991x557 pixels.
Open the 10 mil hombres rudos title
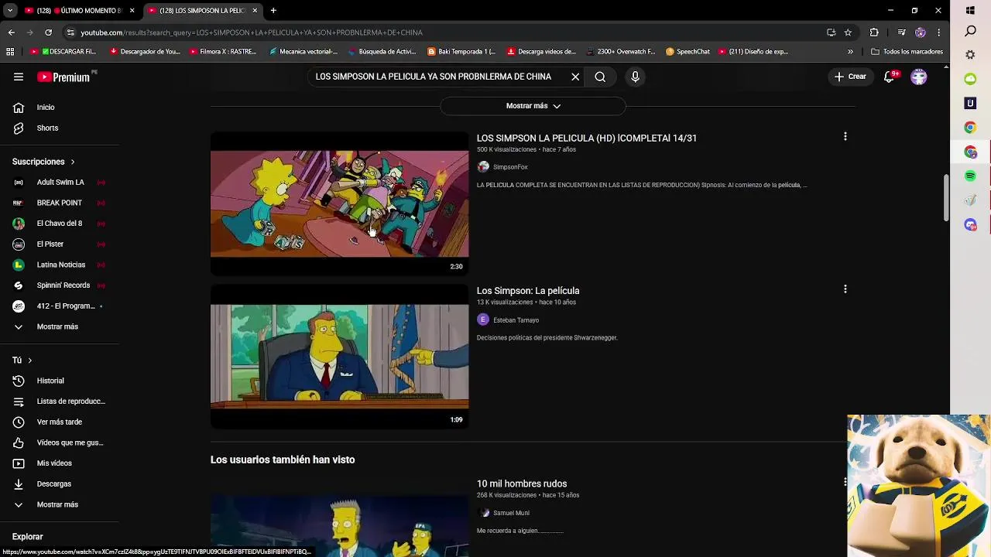click(x=522, y=484)
